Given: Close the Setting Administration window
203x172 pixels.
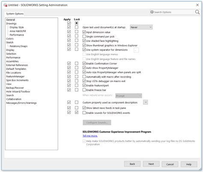Looking at the screenshot, I should coord(197,5).
